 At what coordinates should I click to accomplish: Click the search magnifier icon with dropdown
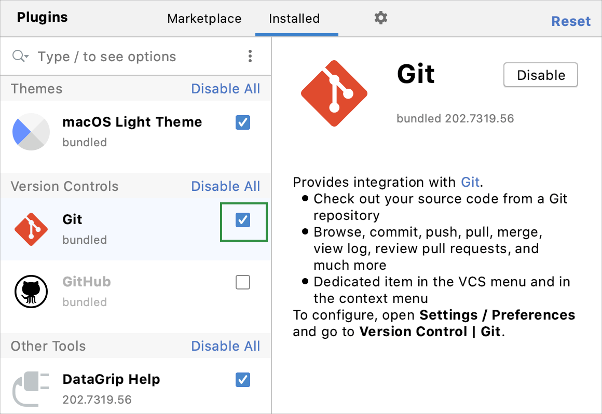(20, 57)
